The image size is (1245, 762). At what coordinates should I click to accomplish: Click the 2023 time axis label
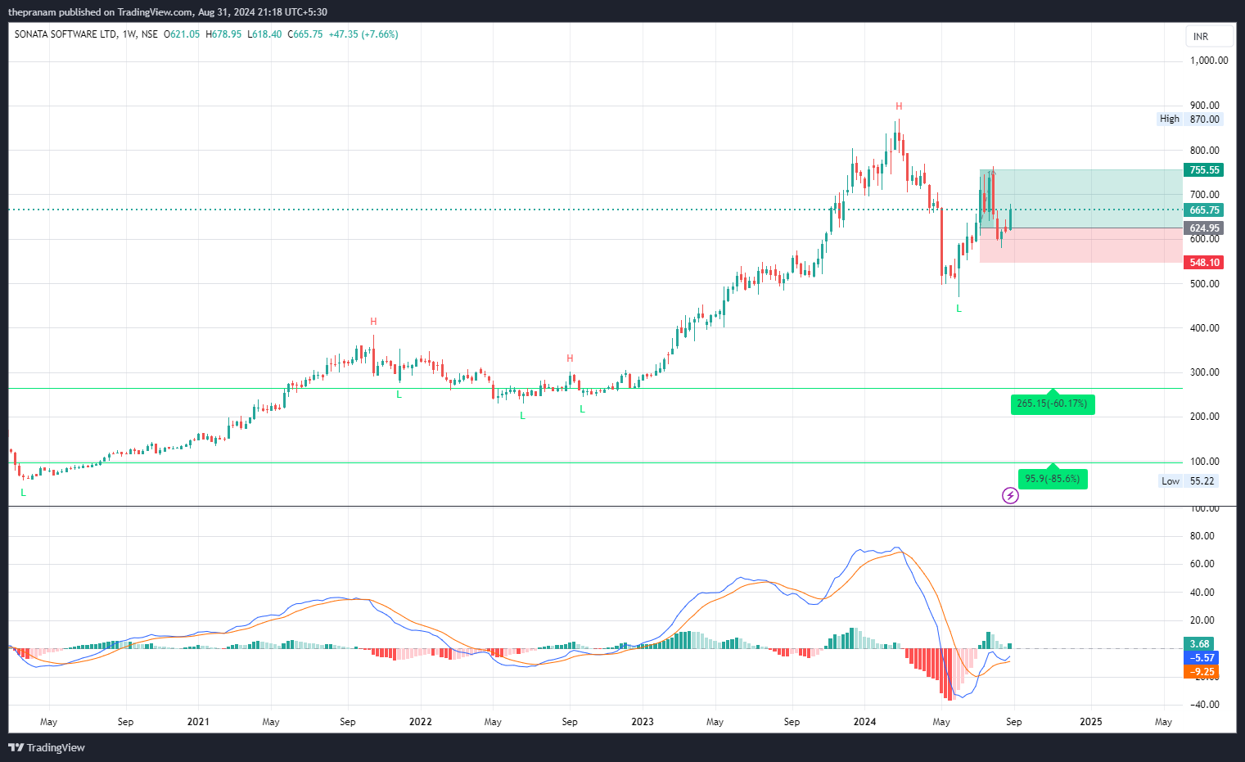point(643,722)
